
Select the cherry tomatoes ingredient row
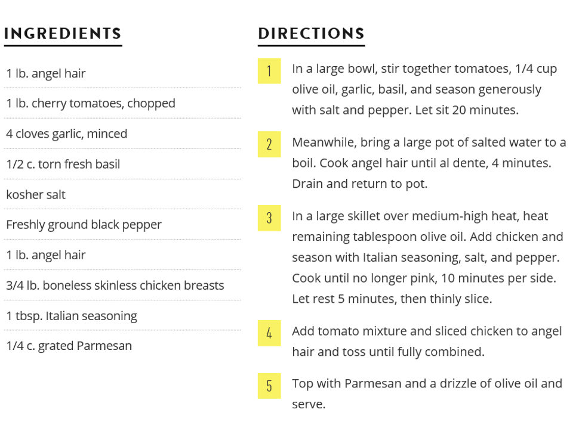tap(91, 103)
